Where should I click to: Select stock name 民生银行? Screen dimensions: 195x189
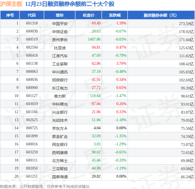coord(60,145)
